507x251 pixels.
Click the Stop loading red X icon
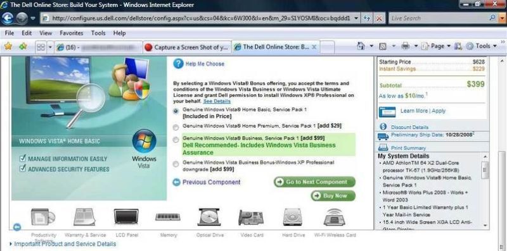379,18
